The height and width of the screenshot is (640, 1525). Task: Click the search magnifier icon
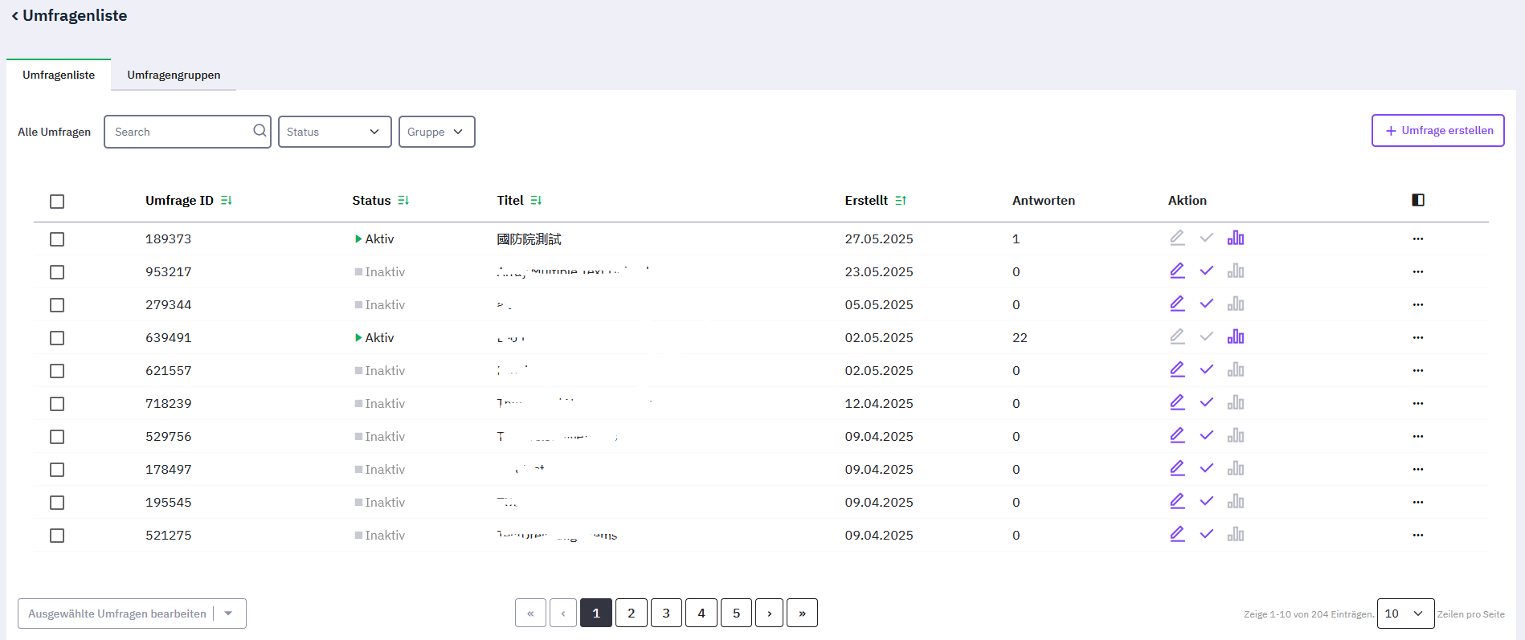(260, 131)
